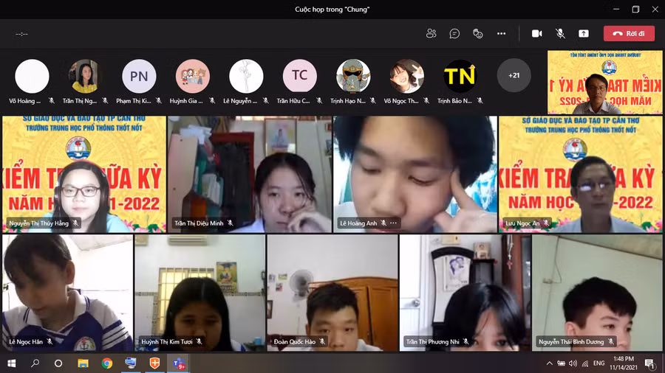Click the Microsoft Teams taskbar icon
Screen dimensions: 665x373
178,363
